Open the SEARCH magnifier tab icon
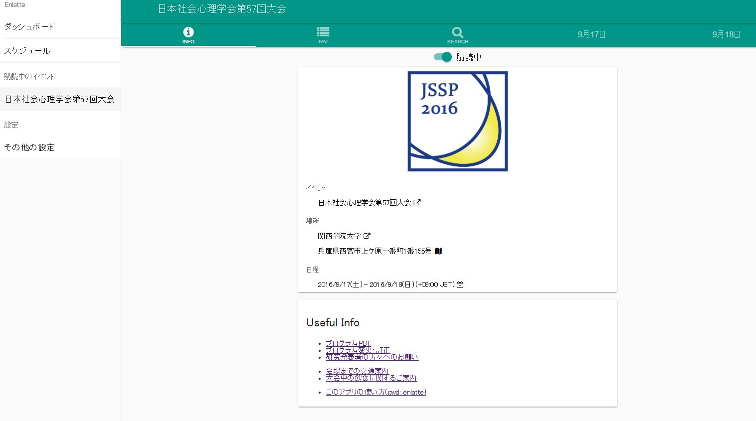This screenshot has height=421, width=756. [x=458, y=32]
